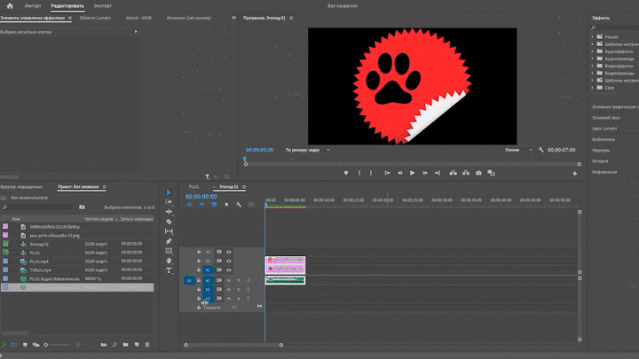
Task: Select the Hand tool
Action: (169, 261)
